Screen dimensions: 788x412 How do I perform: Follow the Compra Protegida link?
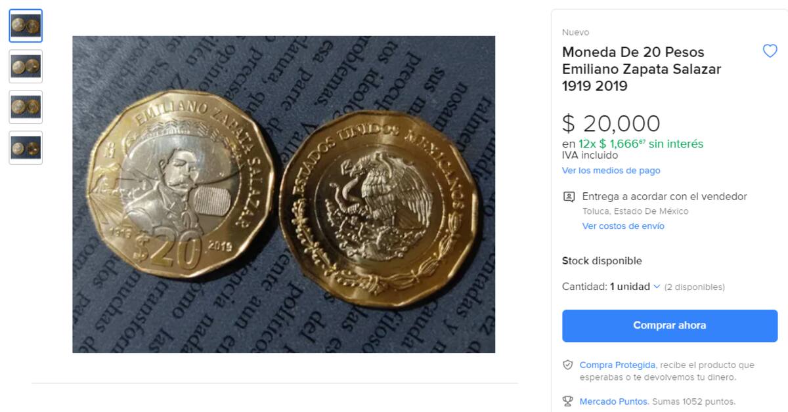pos(617,365)
